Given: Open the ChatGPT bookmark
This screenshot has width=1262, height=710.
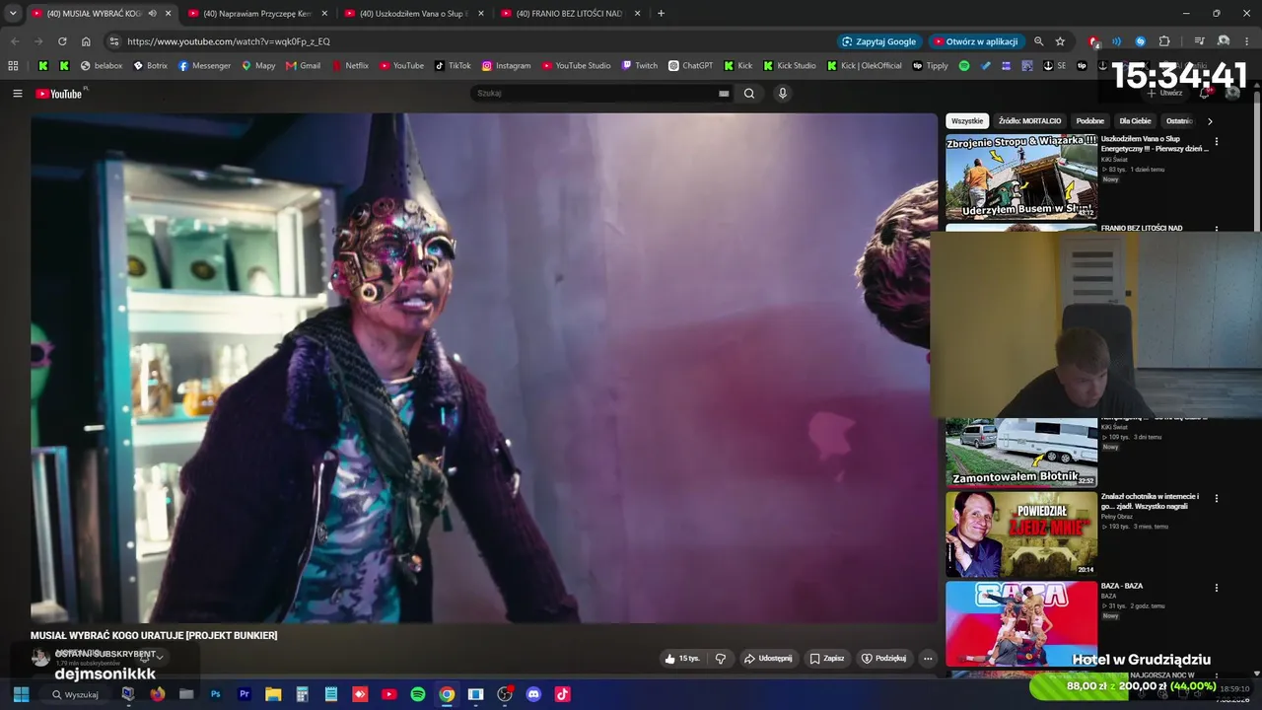Looking at the screenshot, I should tap(690, 66).
